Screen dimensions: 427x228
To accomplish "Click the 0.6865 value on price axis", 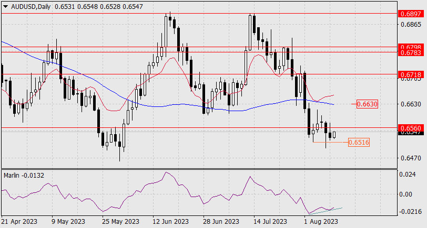I will pyautogui.click(x=410, y=24).
